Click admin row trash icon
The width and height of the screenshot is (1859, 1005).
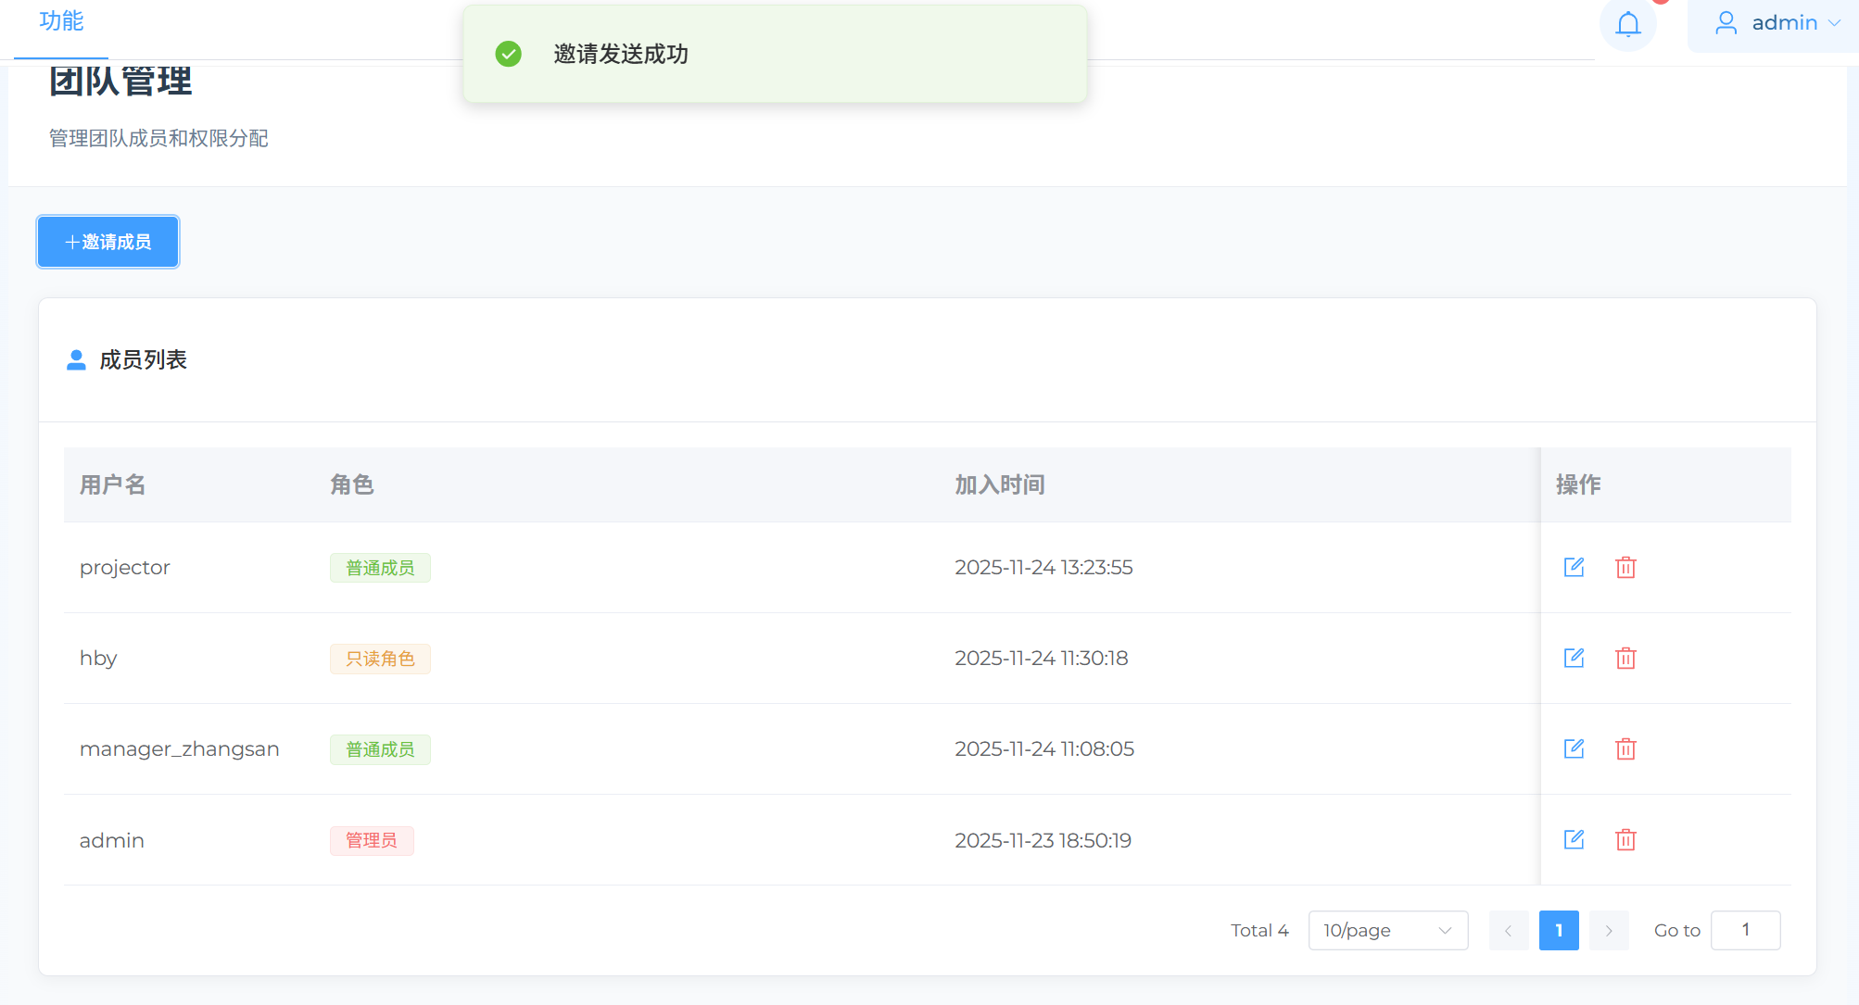[x=1625, y=839]
